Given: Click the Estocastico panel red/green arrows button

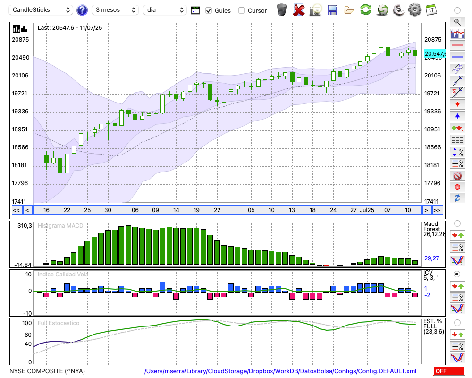Looking at the screenshot, I should coord(457,334).
